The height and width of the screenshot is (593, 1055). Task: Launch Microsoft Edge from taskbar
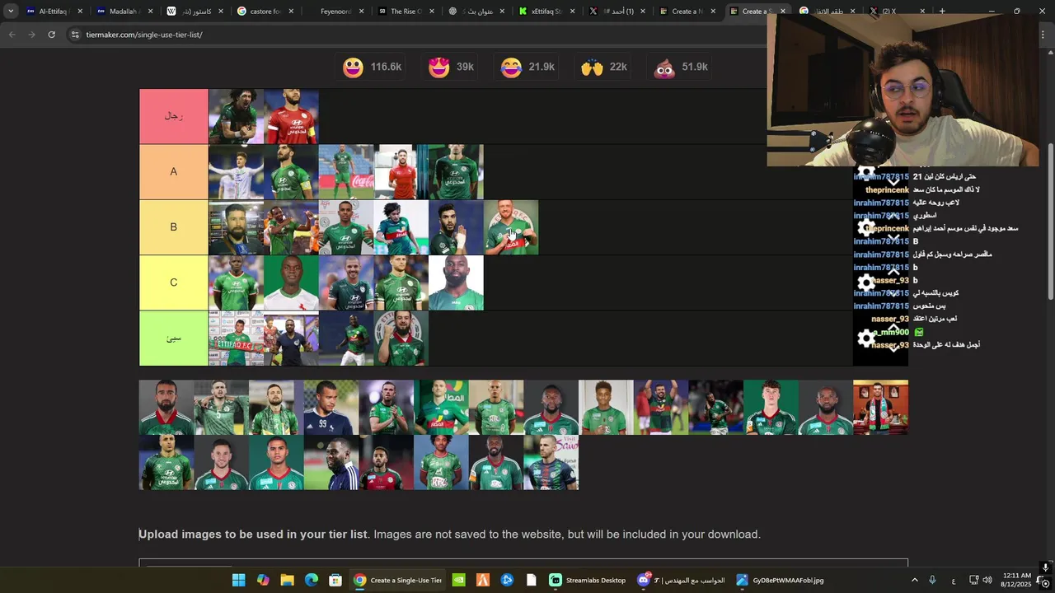[312, 580]
